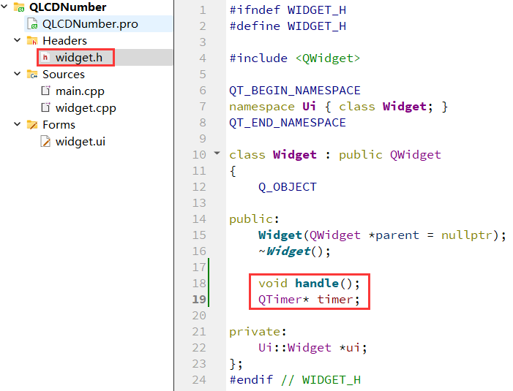Screen dimensions: 513x391
Task: Click the 'Widget' constructor name on line 15
Action: pyautogui.click(x=280, y=235)
